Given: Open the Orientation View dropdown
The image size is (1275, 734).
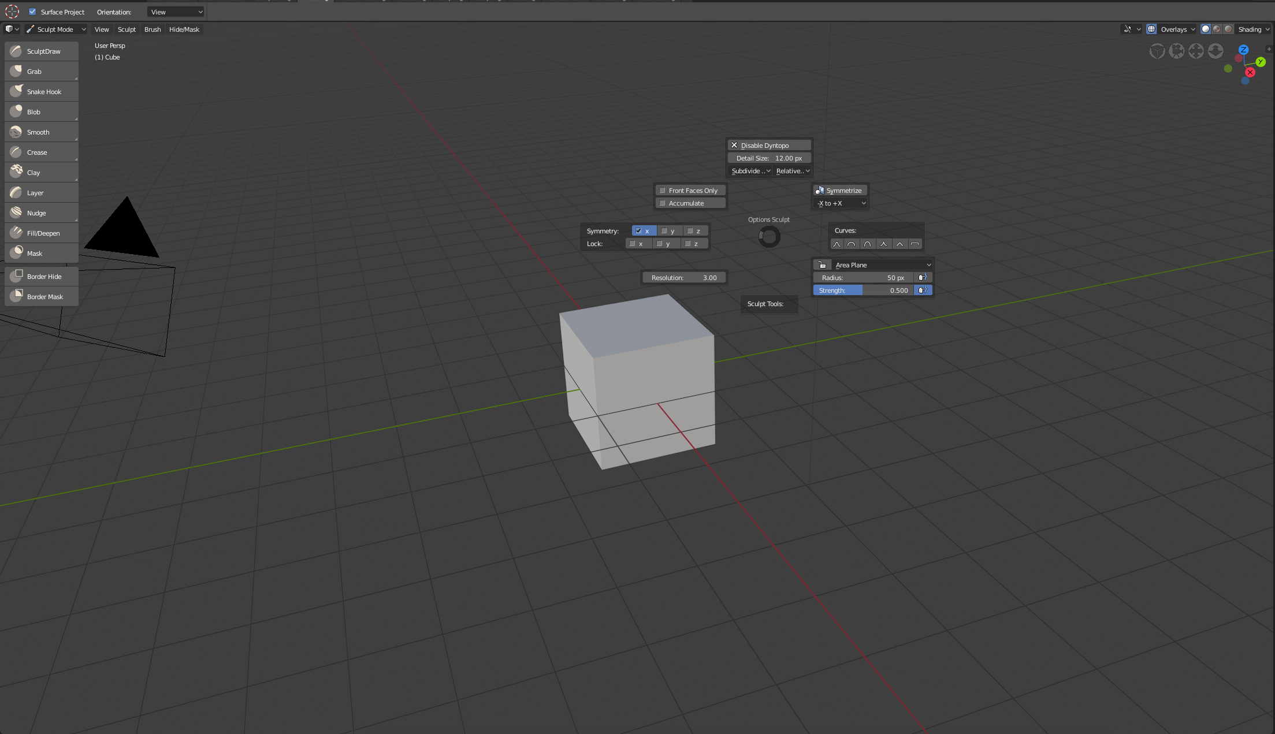Looking at the screenshot, I should point(176,12).
